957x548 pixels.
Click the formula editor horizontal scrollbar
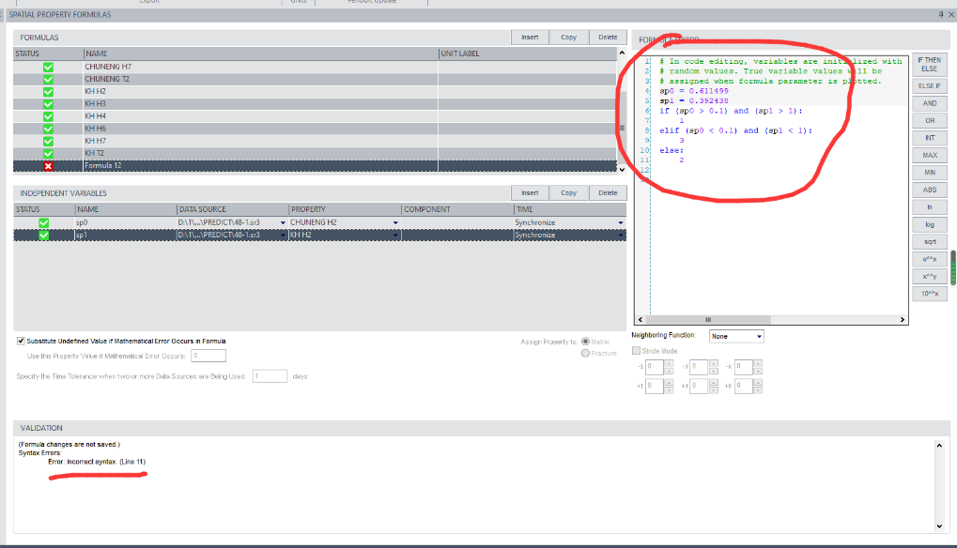[x=770, y=320]
